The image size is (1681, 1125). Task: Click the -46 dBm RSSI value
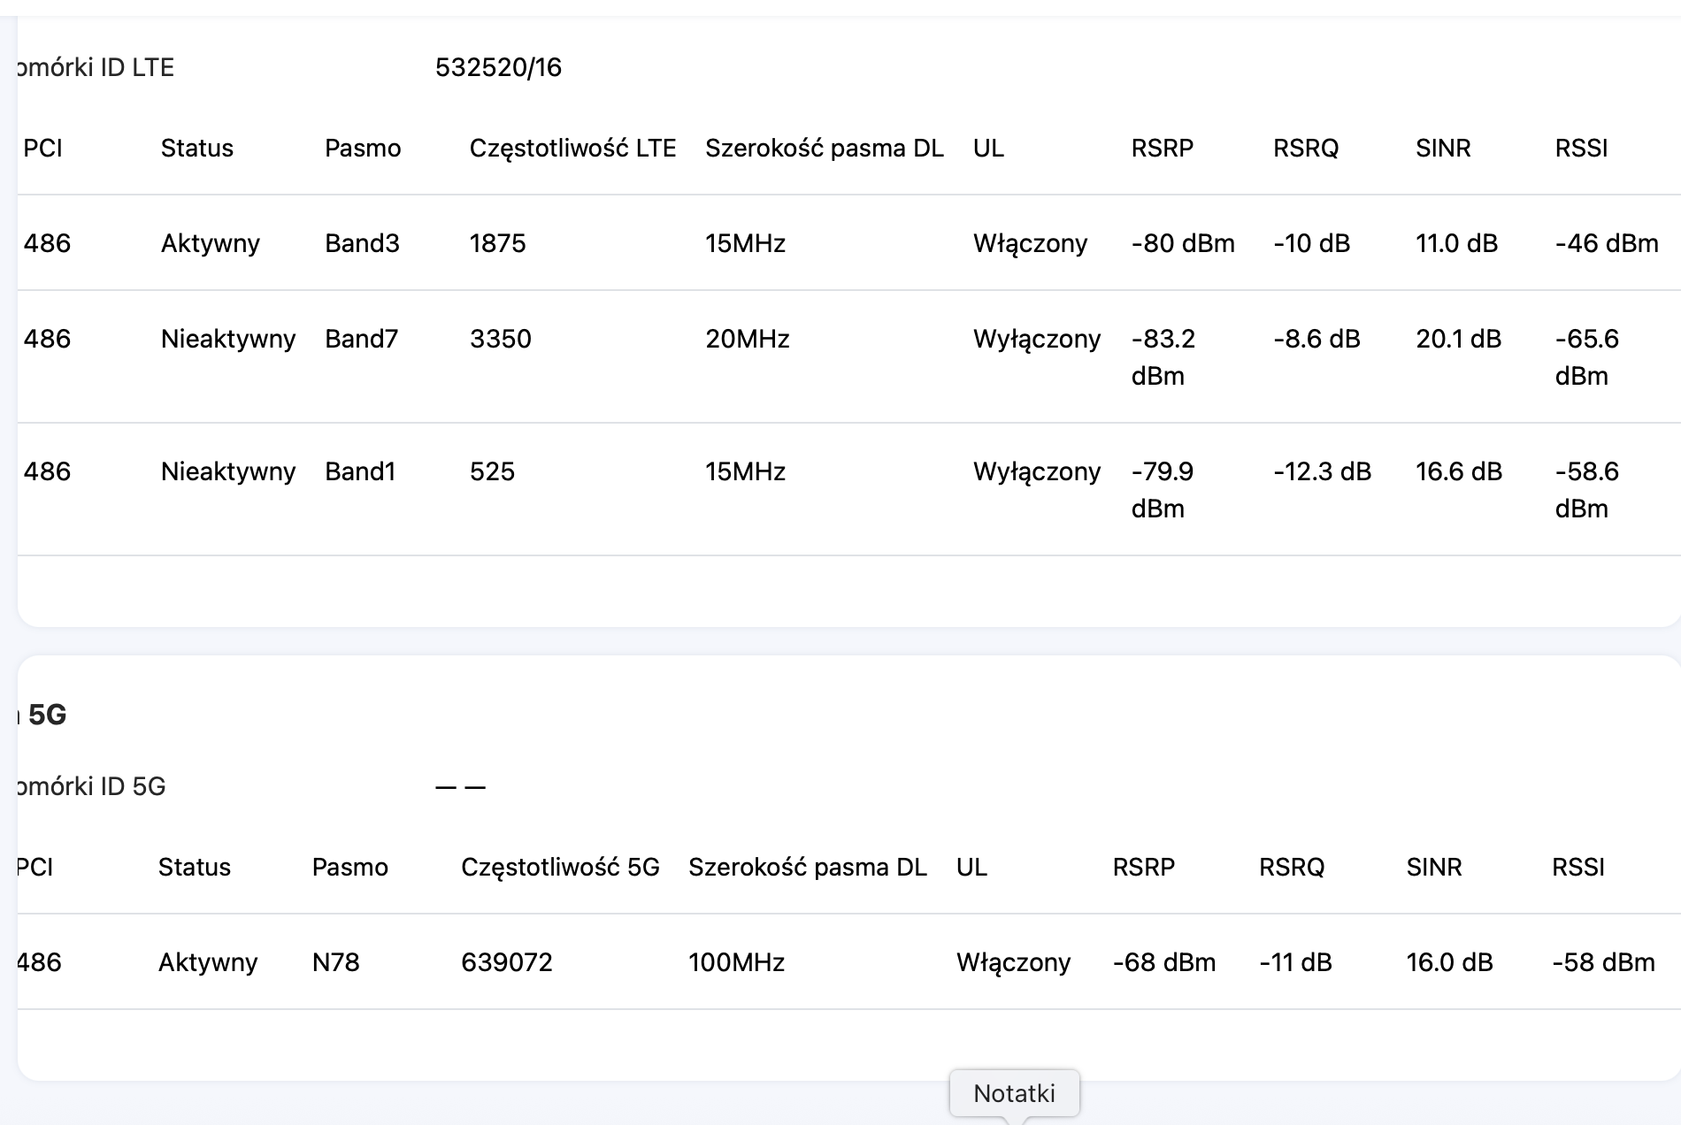(1607, 243)
